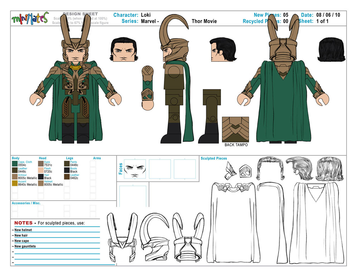The width and height of the screenshot is (358, 277).
Task: Click the sculpted hair back sketch
Action: point(329,169)
